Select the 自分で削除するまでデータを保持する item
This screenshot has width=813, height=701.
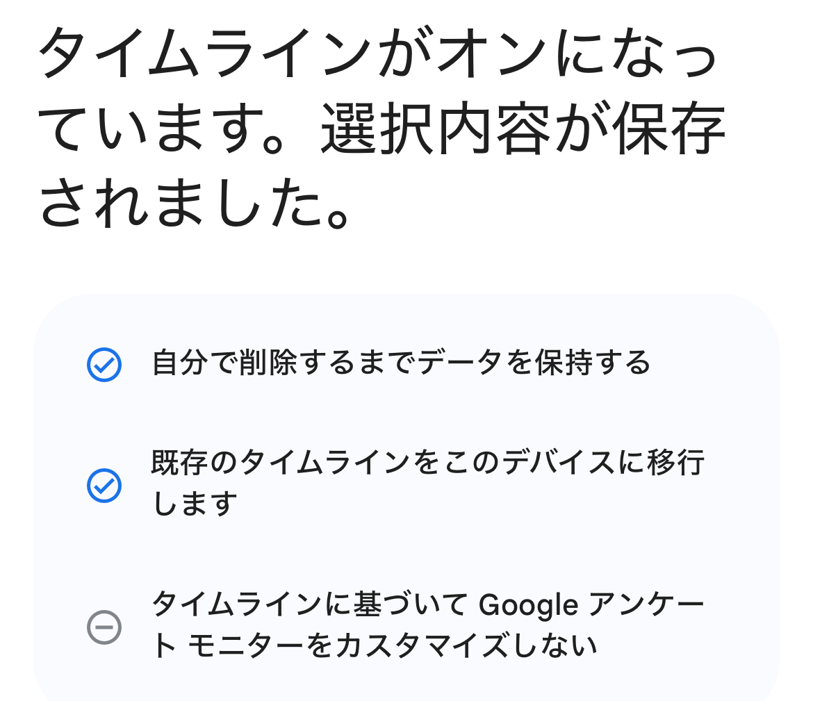pyautogui.click(x=401, y=363)
